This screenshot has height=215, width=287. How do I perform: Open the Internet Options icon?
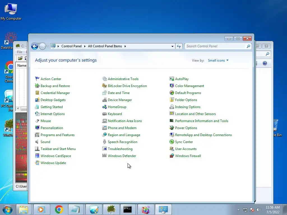tap(37, 114)
